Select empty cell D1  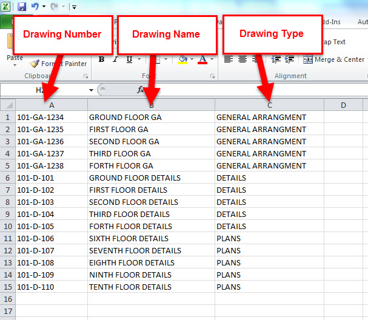343,117
